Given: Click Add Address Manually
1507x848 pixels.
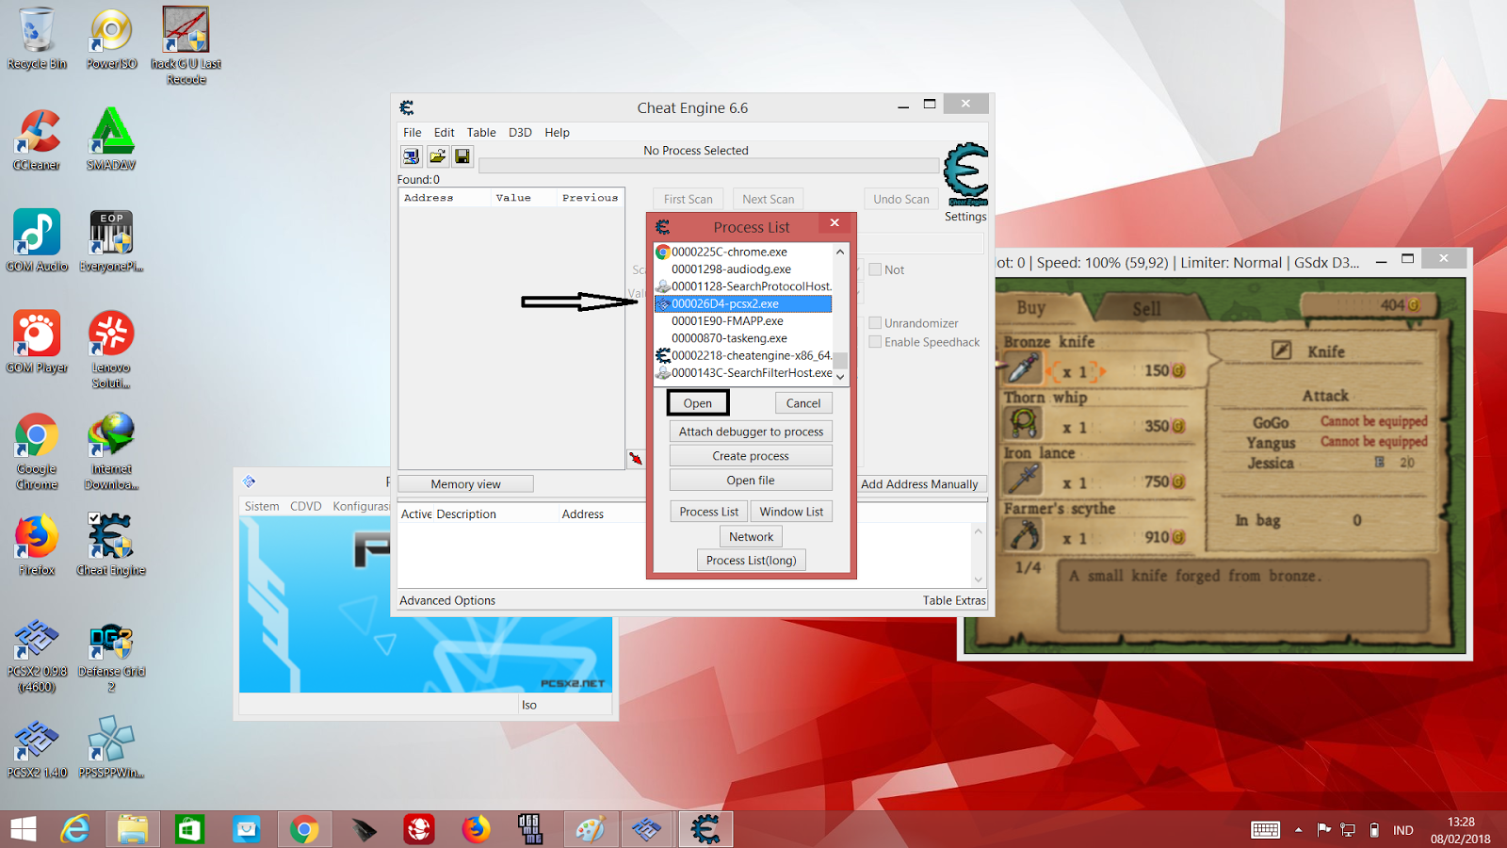Looking at the screenshot, I should coord(919,484).
